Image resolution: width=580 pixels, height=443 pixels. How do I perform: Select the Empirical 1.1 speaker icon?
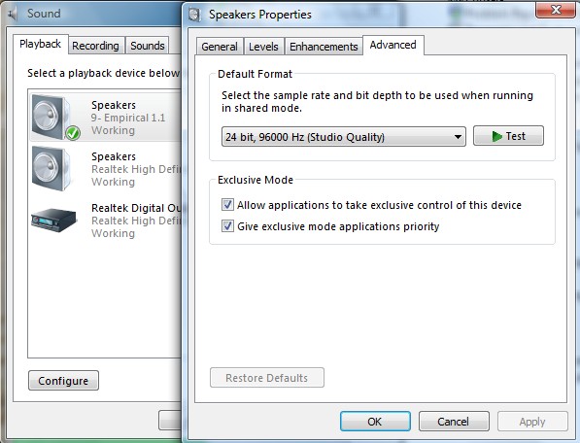point(51,117)
